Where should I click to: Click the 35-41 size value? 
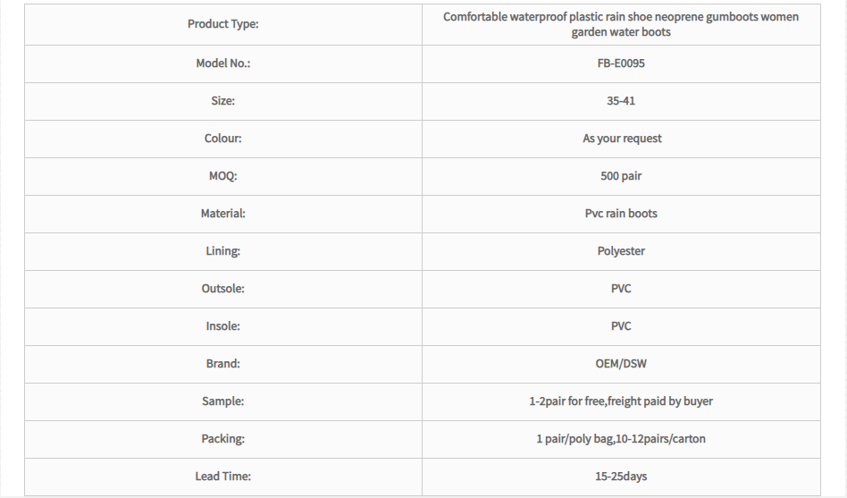coord(621,101)
